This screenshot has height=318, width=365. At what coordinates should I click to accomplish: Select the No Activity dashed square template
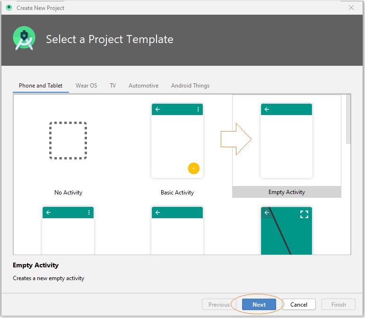click(x=68, y=141)
